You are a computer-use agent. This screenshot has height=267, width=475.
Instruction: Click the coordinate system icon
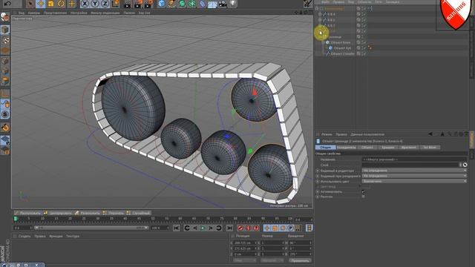pos(116,4)
